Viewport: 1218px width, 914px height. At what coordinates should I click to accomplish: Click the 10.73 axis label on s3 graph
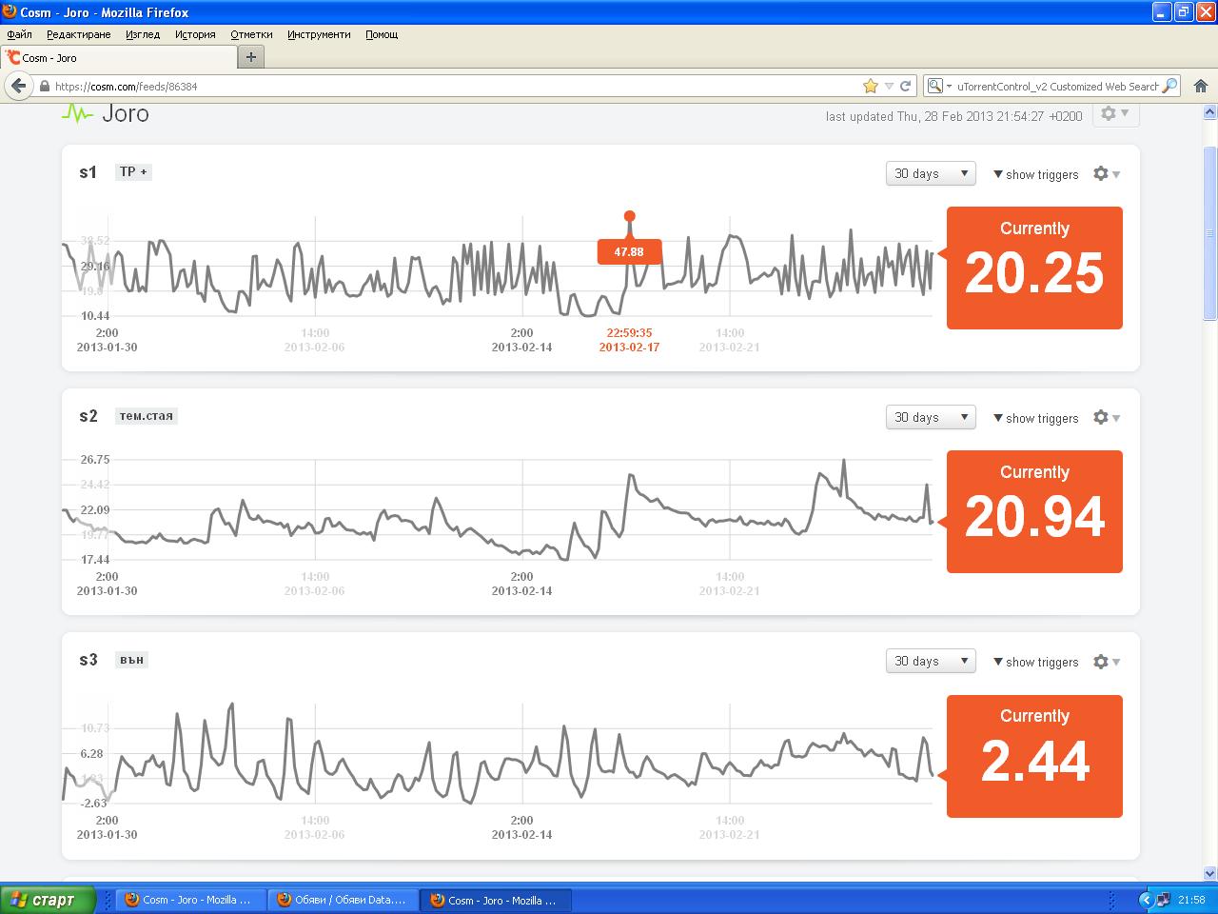(x=95, y=728)
